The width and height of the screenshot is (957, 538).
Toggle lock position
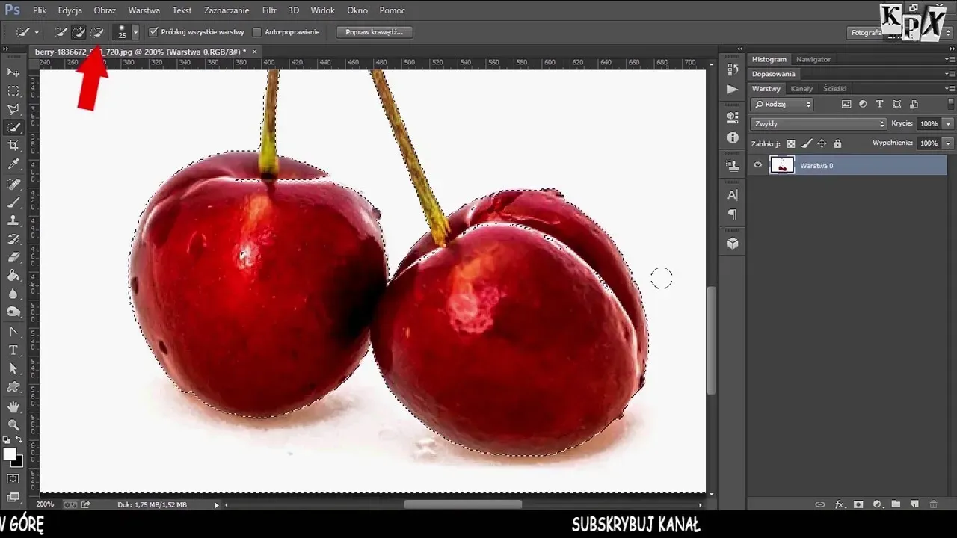coord(822,143)
